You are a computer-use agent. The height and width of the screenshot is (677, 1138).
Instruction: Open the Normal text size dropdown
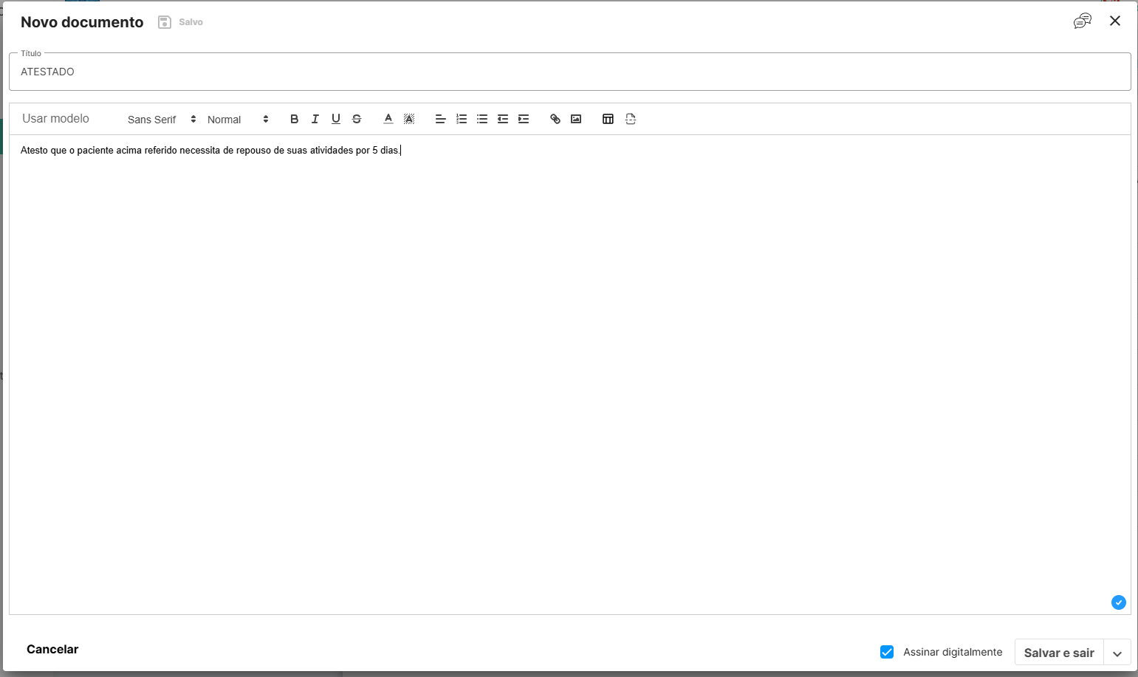[x=238, y=120]
